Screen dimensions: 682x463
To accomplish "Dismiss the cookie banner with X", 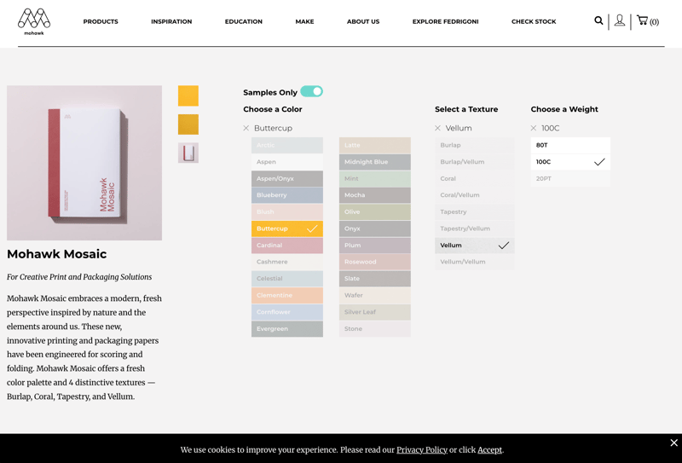I will coord(673,443).
